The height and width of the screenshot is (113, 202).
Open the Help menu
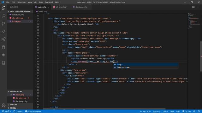(x=57, y=2)
